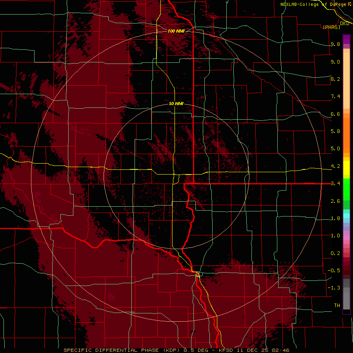Image resolution: width=353 pixels, height=353 pixels.
Task: Pick the peach band on the color scale
Action: click(x=346, y=80)
